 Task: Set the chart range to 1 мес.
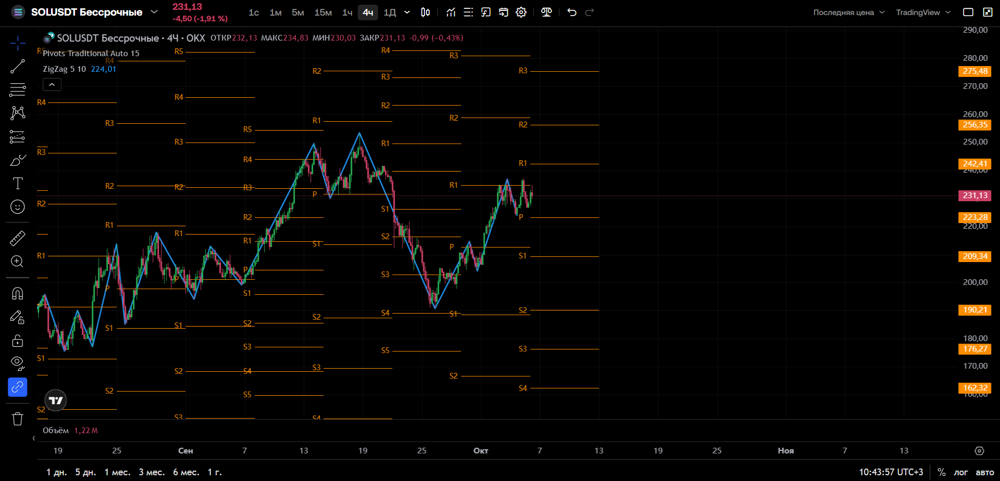[117, 472]
